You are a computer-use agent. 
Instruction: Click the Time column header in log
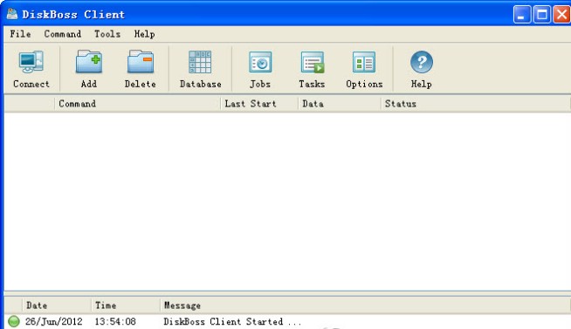(126, 305)
